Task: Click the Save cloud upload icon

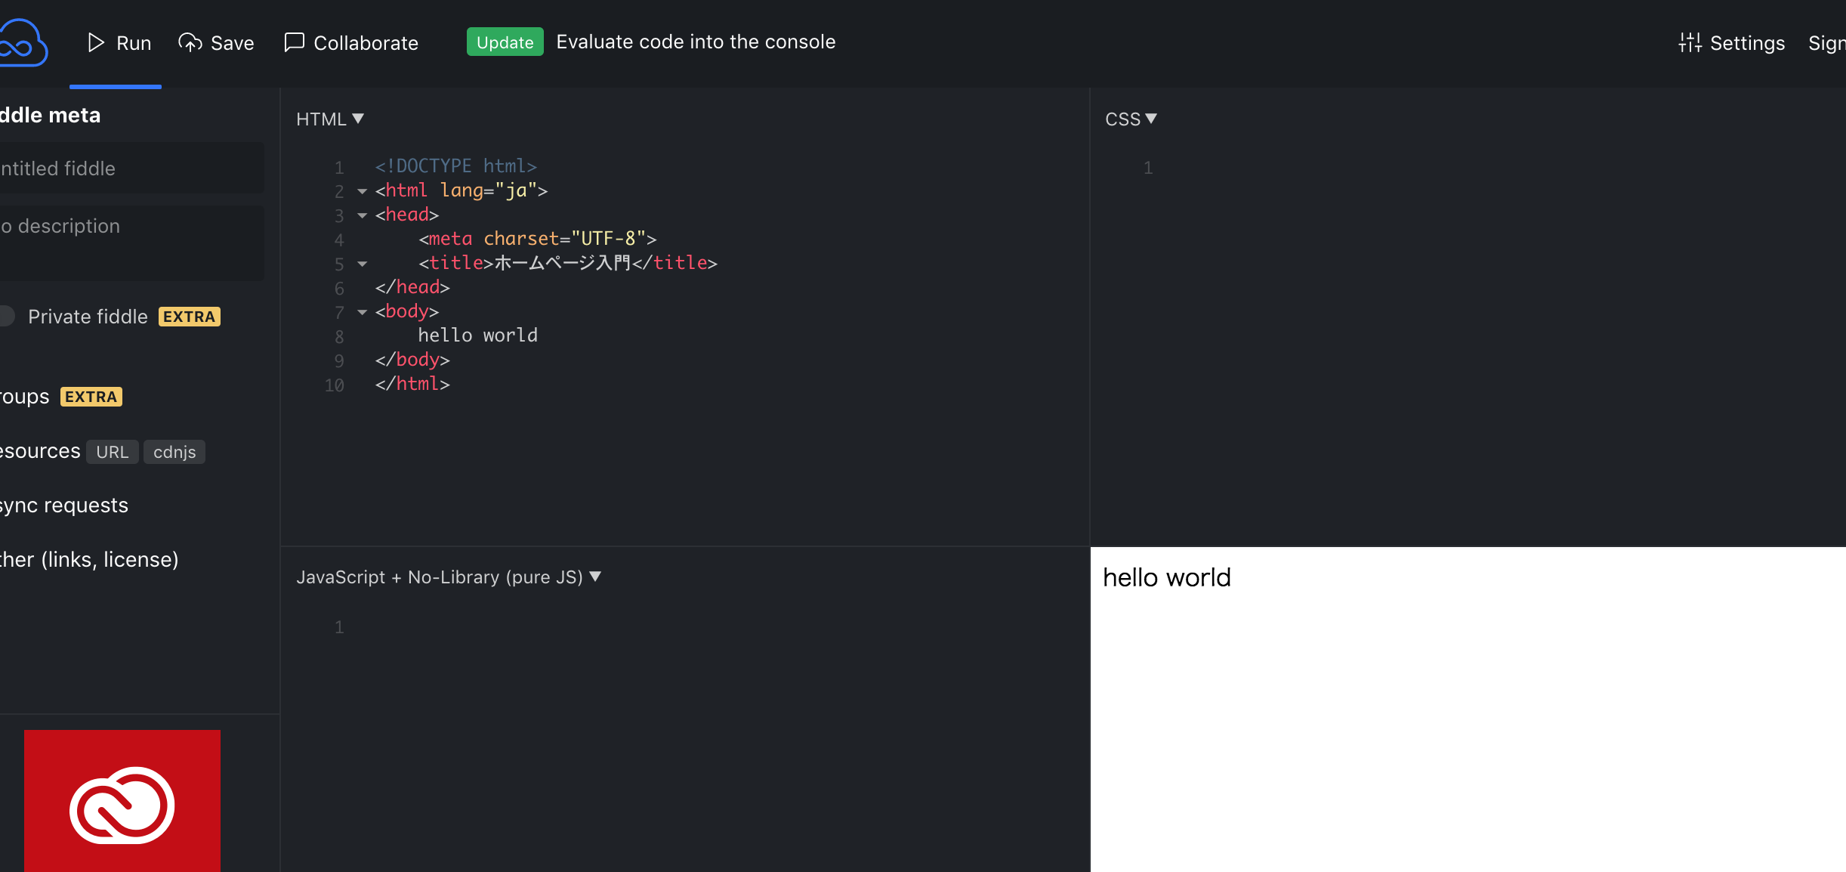Action: [x=190, y=43]
